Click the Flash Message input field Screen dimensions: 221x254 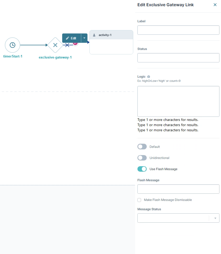pyautogui.click(x=178, y=189)
